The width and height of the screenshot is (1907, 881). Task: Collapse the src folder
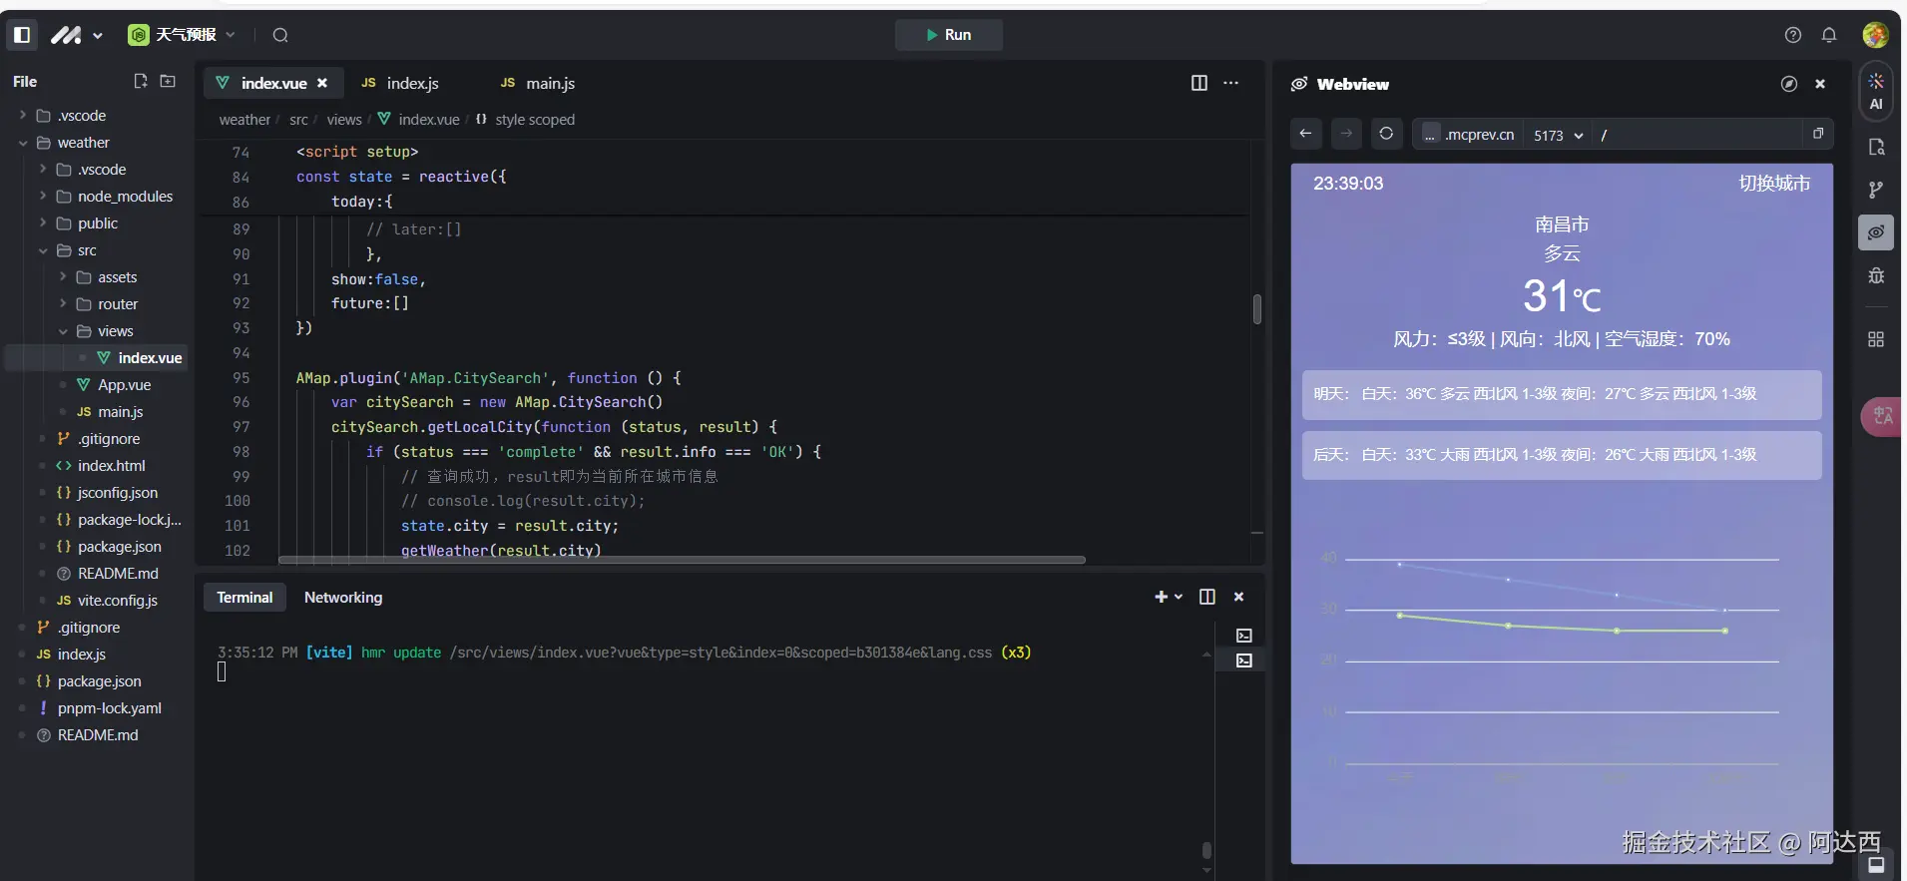[43, 250]
